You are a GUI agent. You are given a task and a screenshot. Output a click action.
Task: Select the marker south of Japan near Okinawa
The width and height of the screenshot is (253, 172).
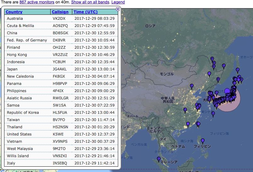point(213,114)
